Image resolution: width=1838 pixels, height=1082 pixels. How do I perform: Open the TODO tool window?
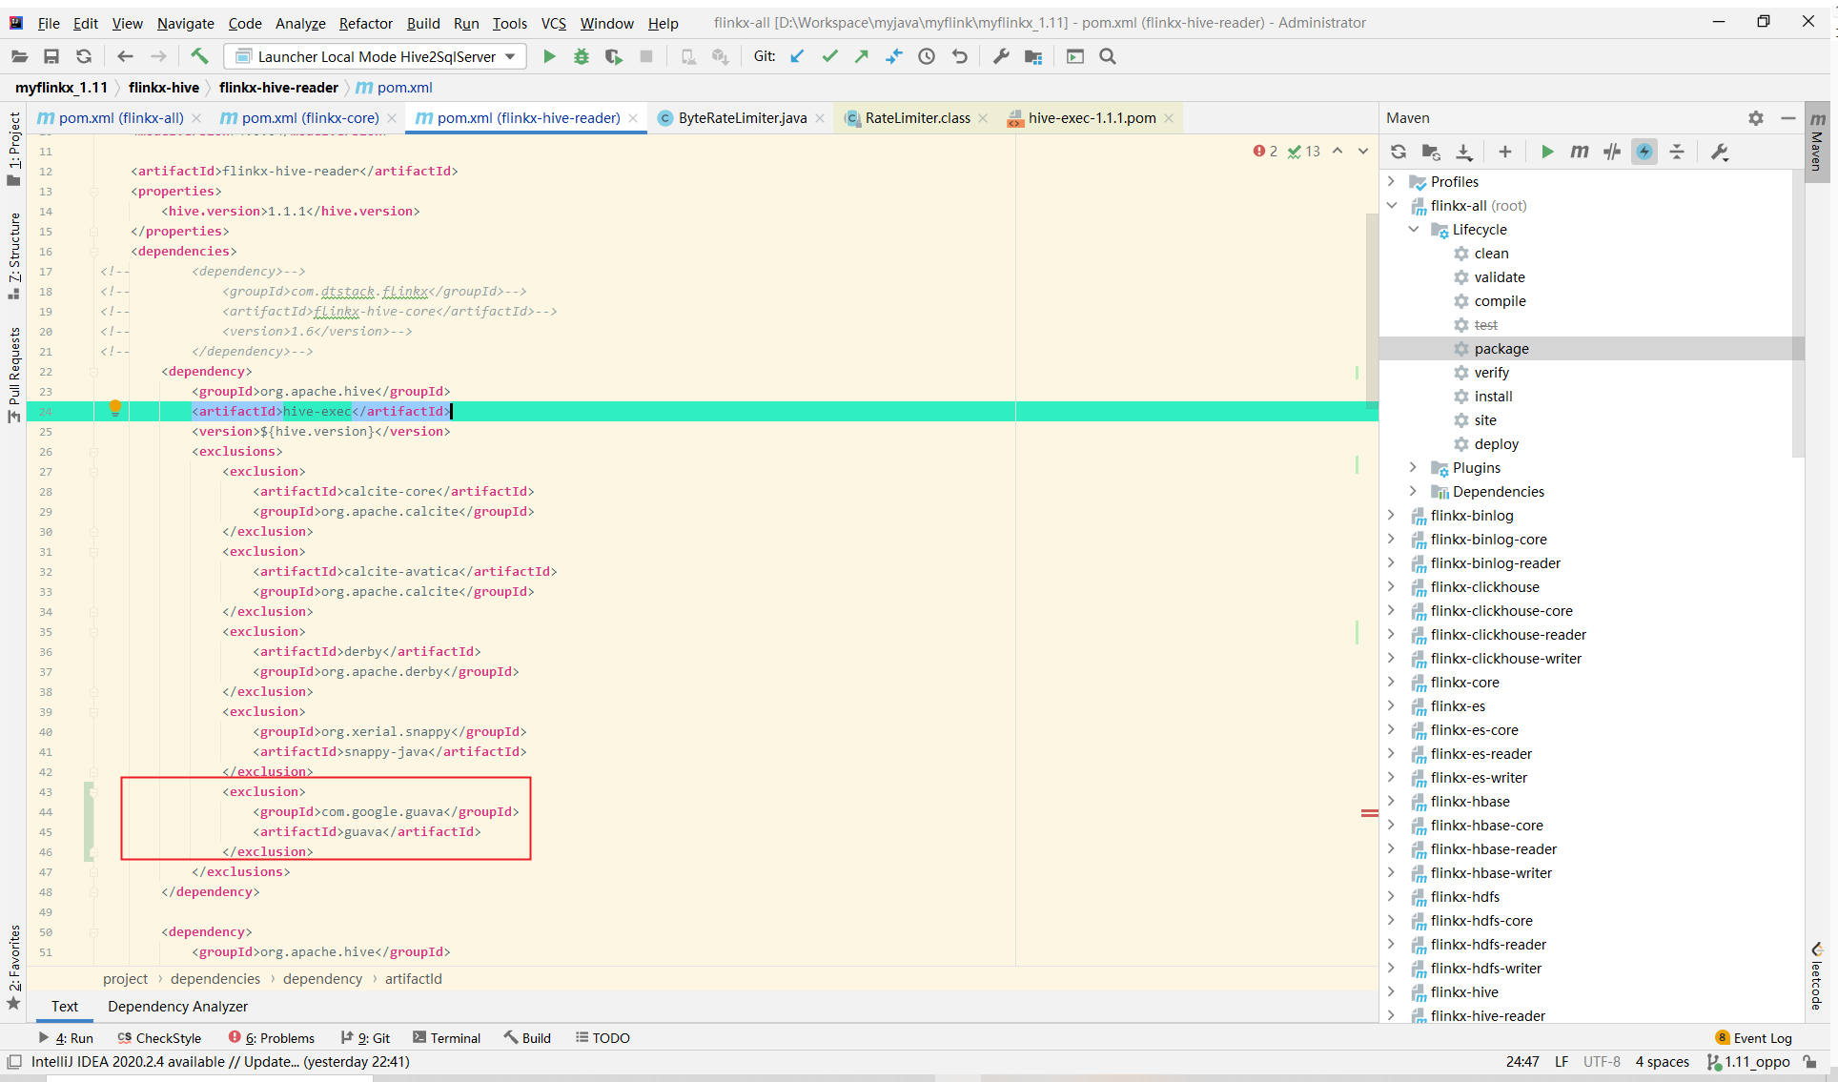coord(602,1038)
